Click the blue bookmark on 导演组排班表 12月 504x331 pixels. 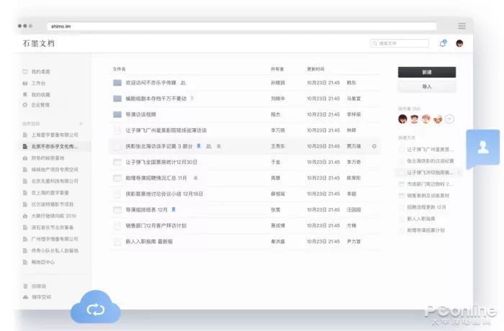tap(174, 209)
